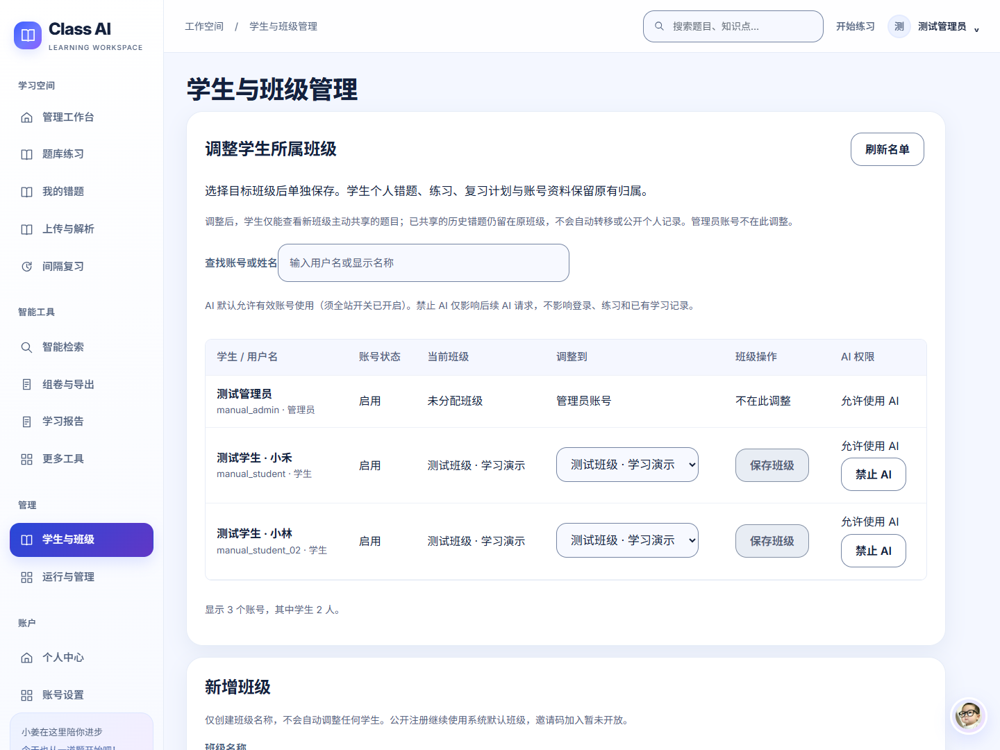
Task: Open 上传与解析 sidebar item
Action: [81, 229]
